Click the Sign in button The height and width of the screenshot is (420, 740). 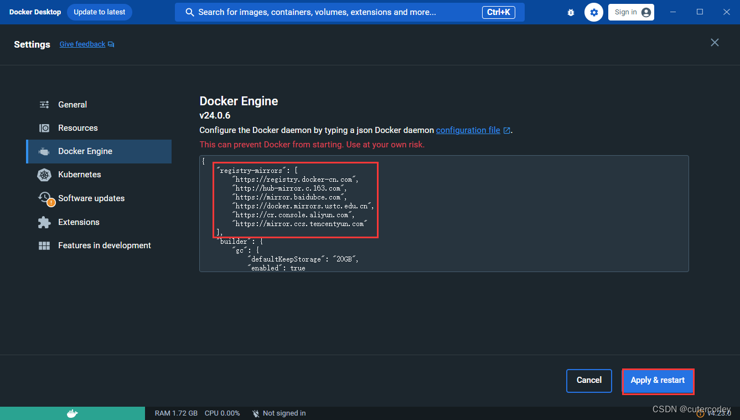pos(631,12)
